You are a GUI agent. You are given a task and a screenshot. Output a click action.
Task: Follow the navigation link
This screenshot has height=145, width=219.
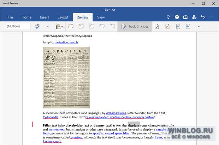[x=61, y=42]
